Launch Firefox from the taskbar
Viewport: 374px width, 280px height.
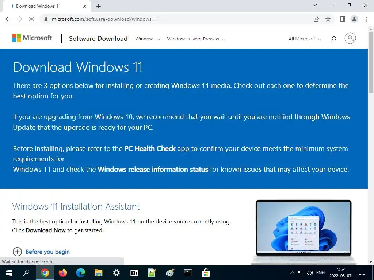click(63, 273)
